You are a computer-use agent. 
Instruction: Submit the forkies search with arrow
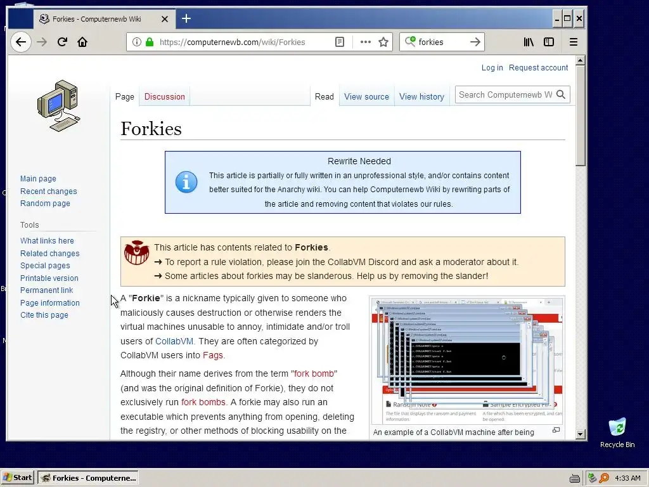[475, 42]
